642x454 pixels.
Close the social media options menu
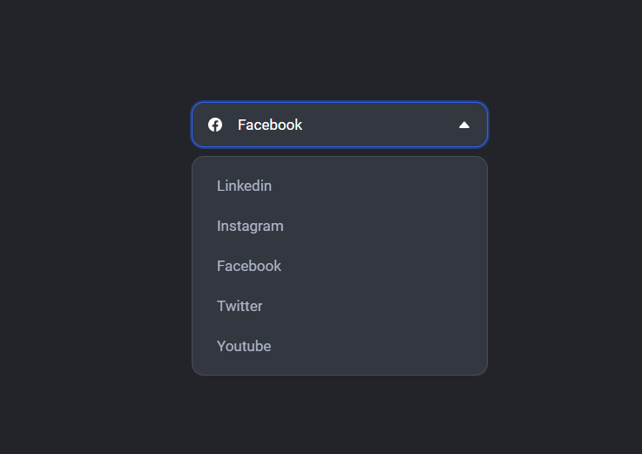pyautogui.click(x=464, y=125)
